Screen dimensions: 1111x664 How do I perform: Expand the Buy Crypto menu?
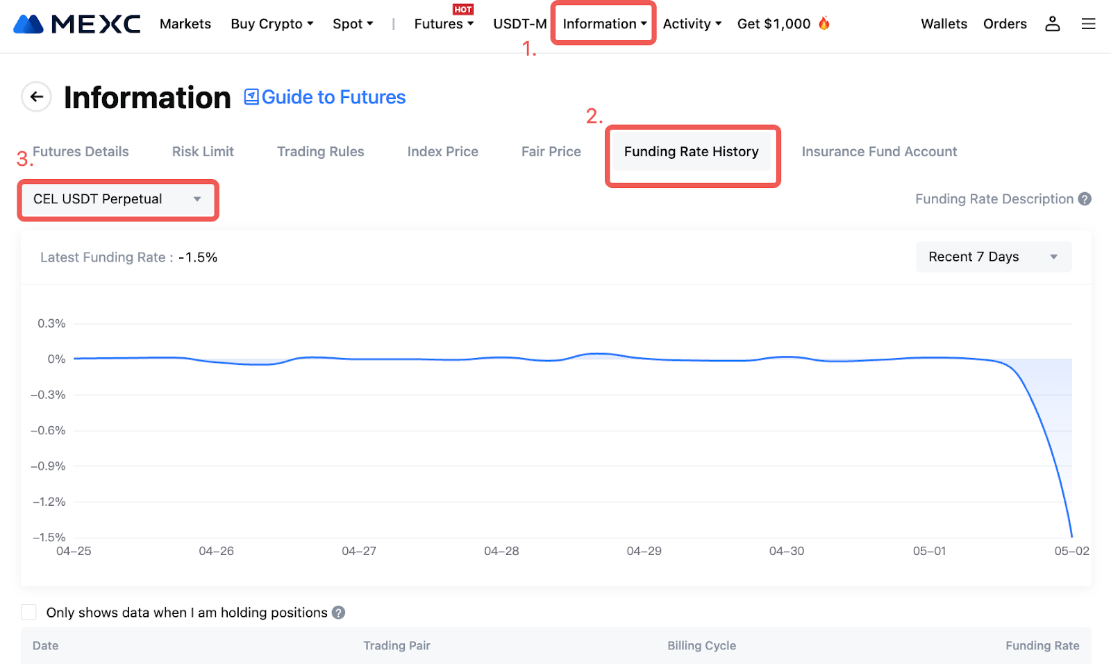[272, 24]
